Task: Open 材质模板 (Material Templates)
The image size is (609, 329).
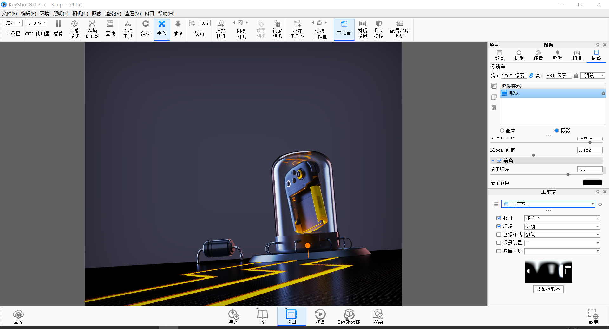Action: (362, 28)
